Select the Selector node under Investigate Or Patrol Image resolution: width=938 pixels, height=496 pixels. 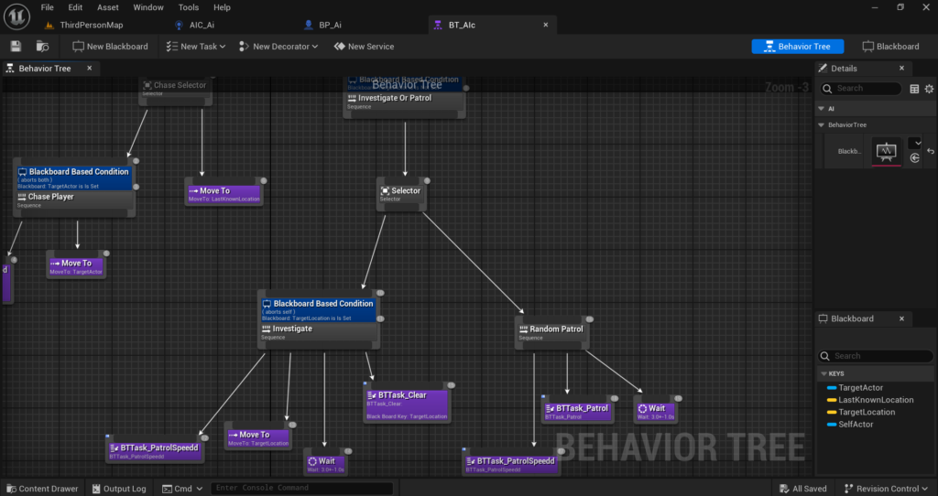[x=401, y=194]
